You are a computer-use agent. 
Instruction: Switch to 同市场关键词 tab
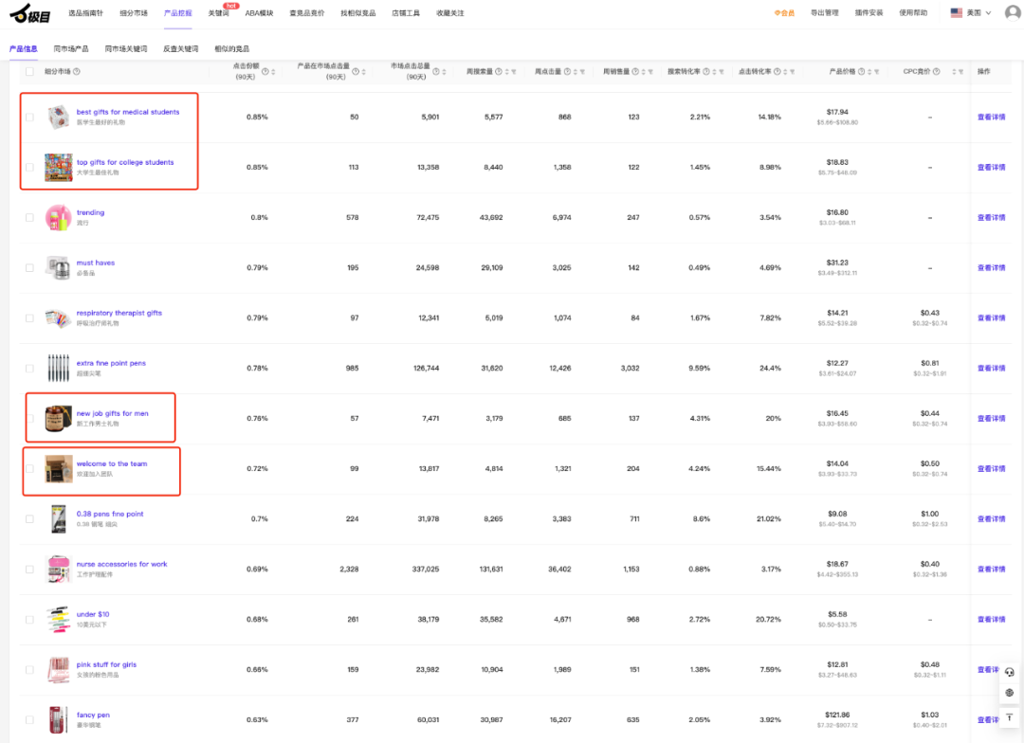[x=126, y=49]
